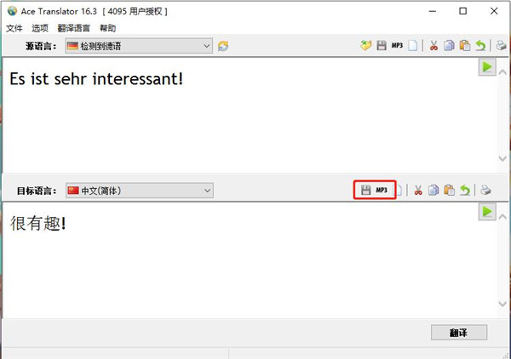511x359 pixels.
Task: Expand the source language dropdown 检测到德语
Action: click(139, 46)
